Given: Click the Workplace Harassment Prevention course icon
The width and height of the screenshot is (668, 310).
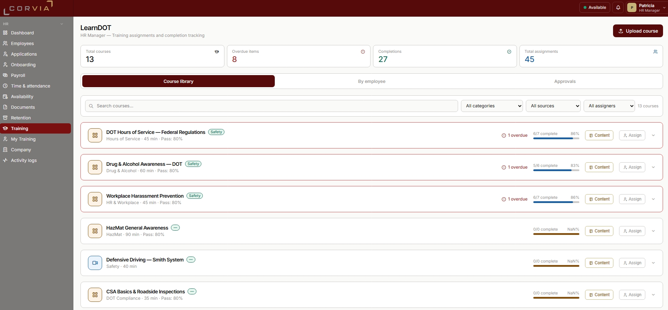Looking at the screenshot, I should tap(95, 199).
